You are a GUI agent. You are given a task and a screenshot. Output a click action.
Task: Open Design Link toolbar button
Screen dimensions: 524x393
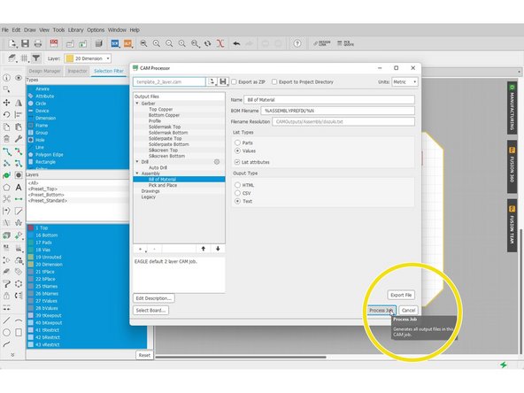click(321, 43)
